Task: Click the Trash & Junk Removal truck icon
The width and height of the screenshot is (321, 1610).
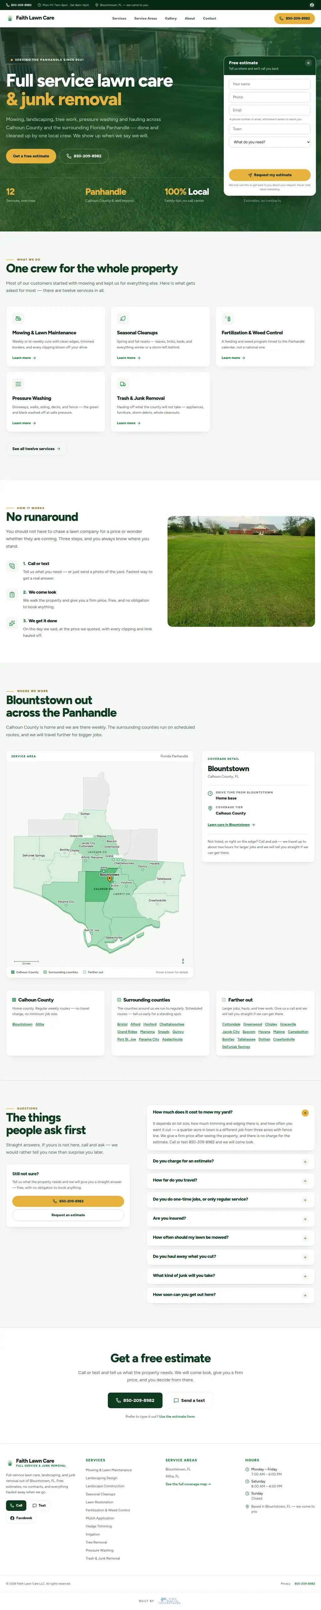Action: click(122, 384)
